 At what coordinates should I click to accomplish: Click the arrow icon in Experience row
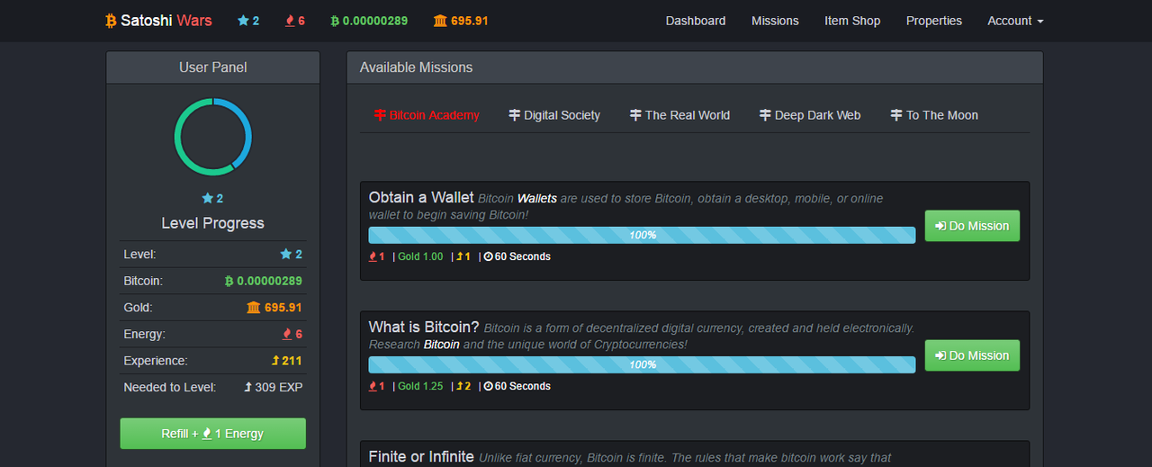pyautogui.click(x=275, y=361)
